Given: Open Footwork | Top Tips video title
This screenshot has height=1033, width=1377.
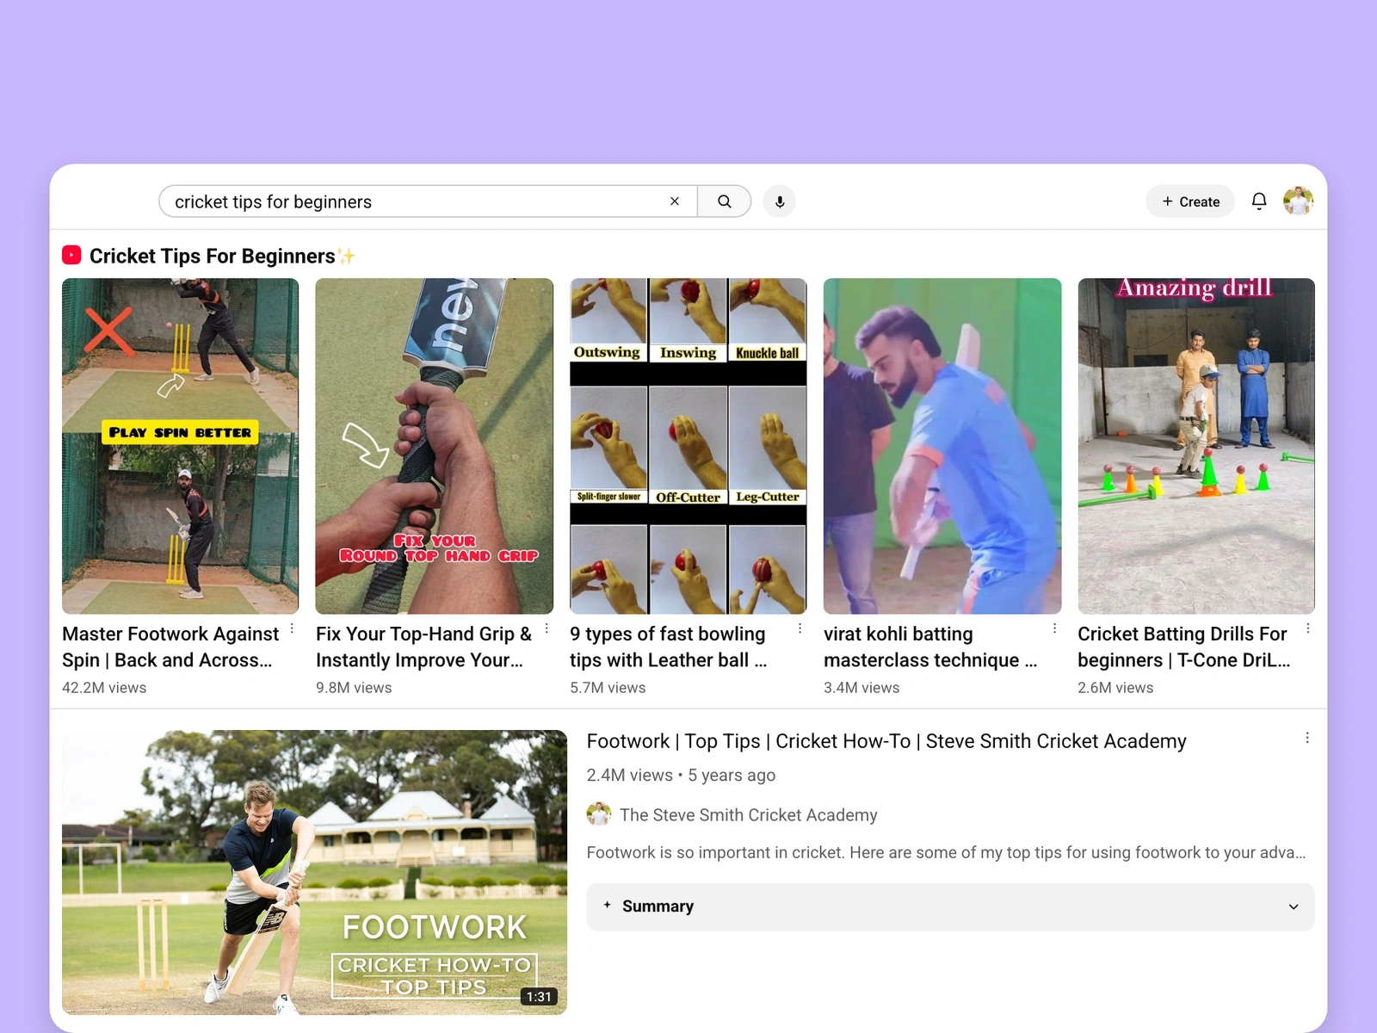Looking at the screenshot, I should (886, 741).
